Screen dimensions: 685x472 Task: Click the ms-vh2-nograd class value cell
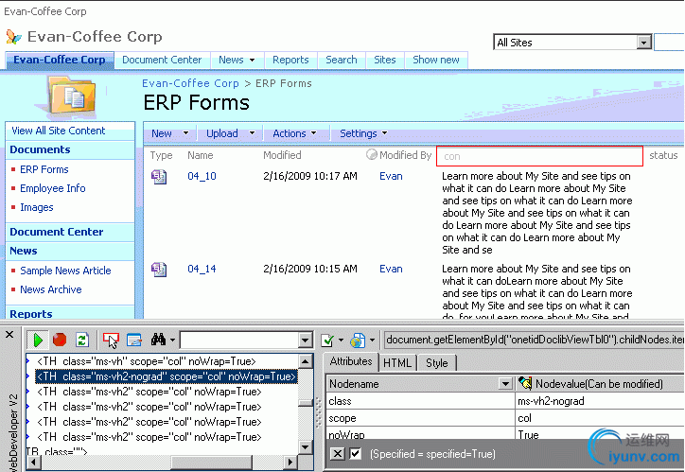(x=600, y=401)
